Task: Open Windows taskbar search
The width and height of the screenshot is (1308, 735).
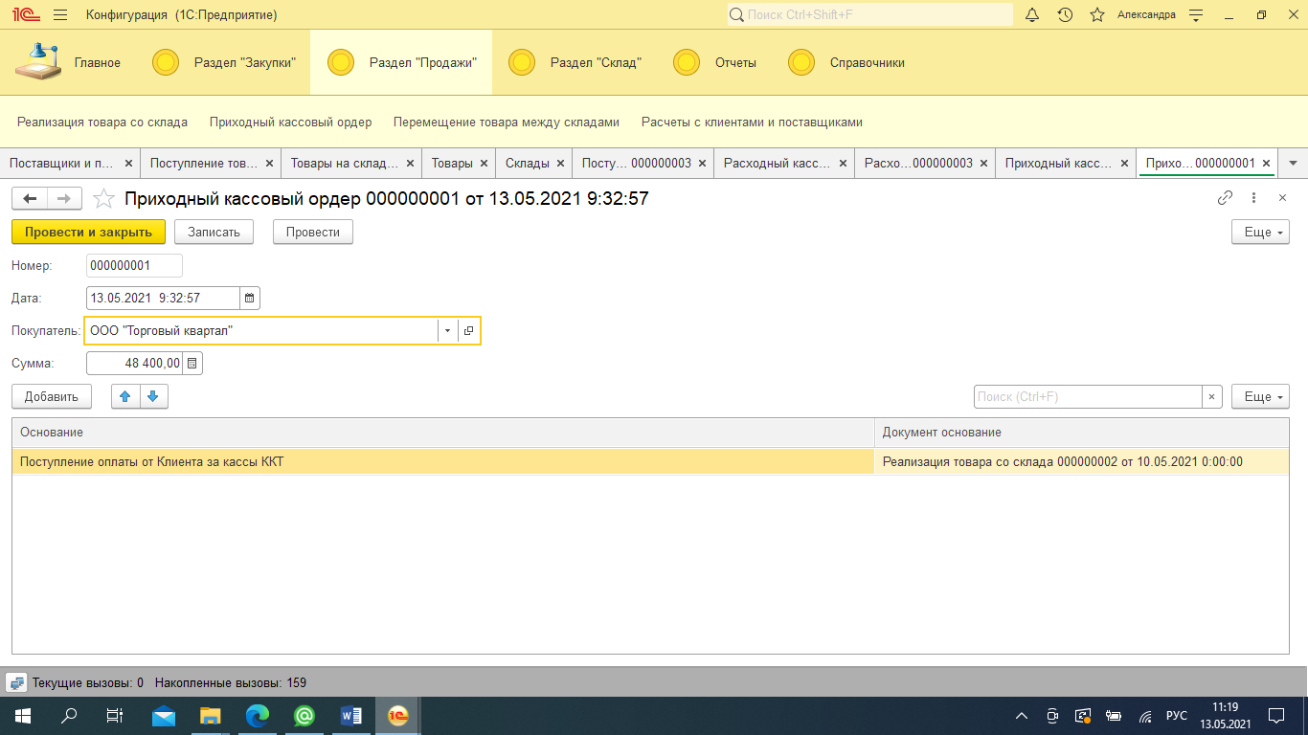Action: pyautogui.click(x=69, y=715)
